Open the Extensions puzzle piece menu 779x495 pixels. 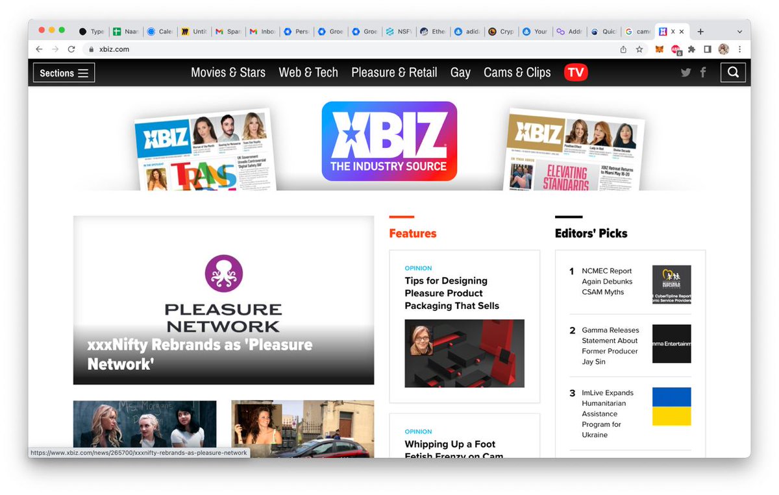click(x=692, y=49)
